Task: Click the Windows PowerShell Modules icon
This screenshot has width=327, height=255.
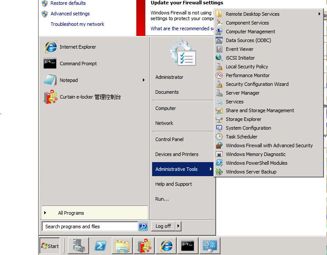Action: point(219,163)
